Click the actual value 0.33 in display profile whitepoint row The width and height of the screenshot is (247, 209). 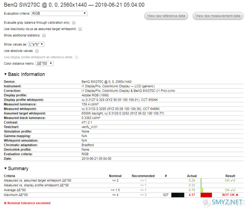pyautogui.click(x=192, y=185)
